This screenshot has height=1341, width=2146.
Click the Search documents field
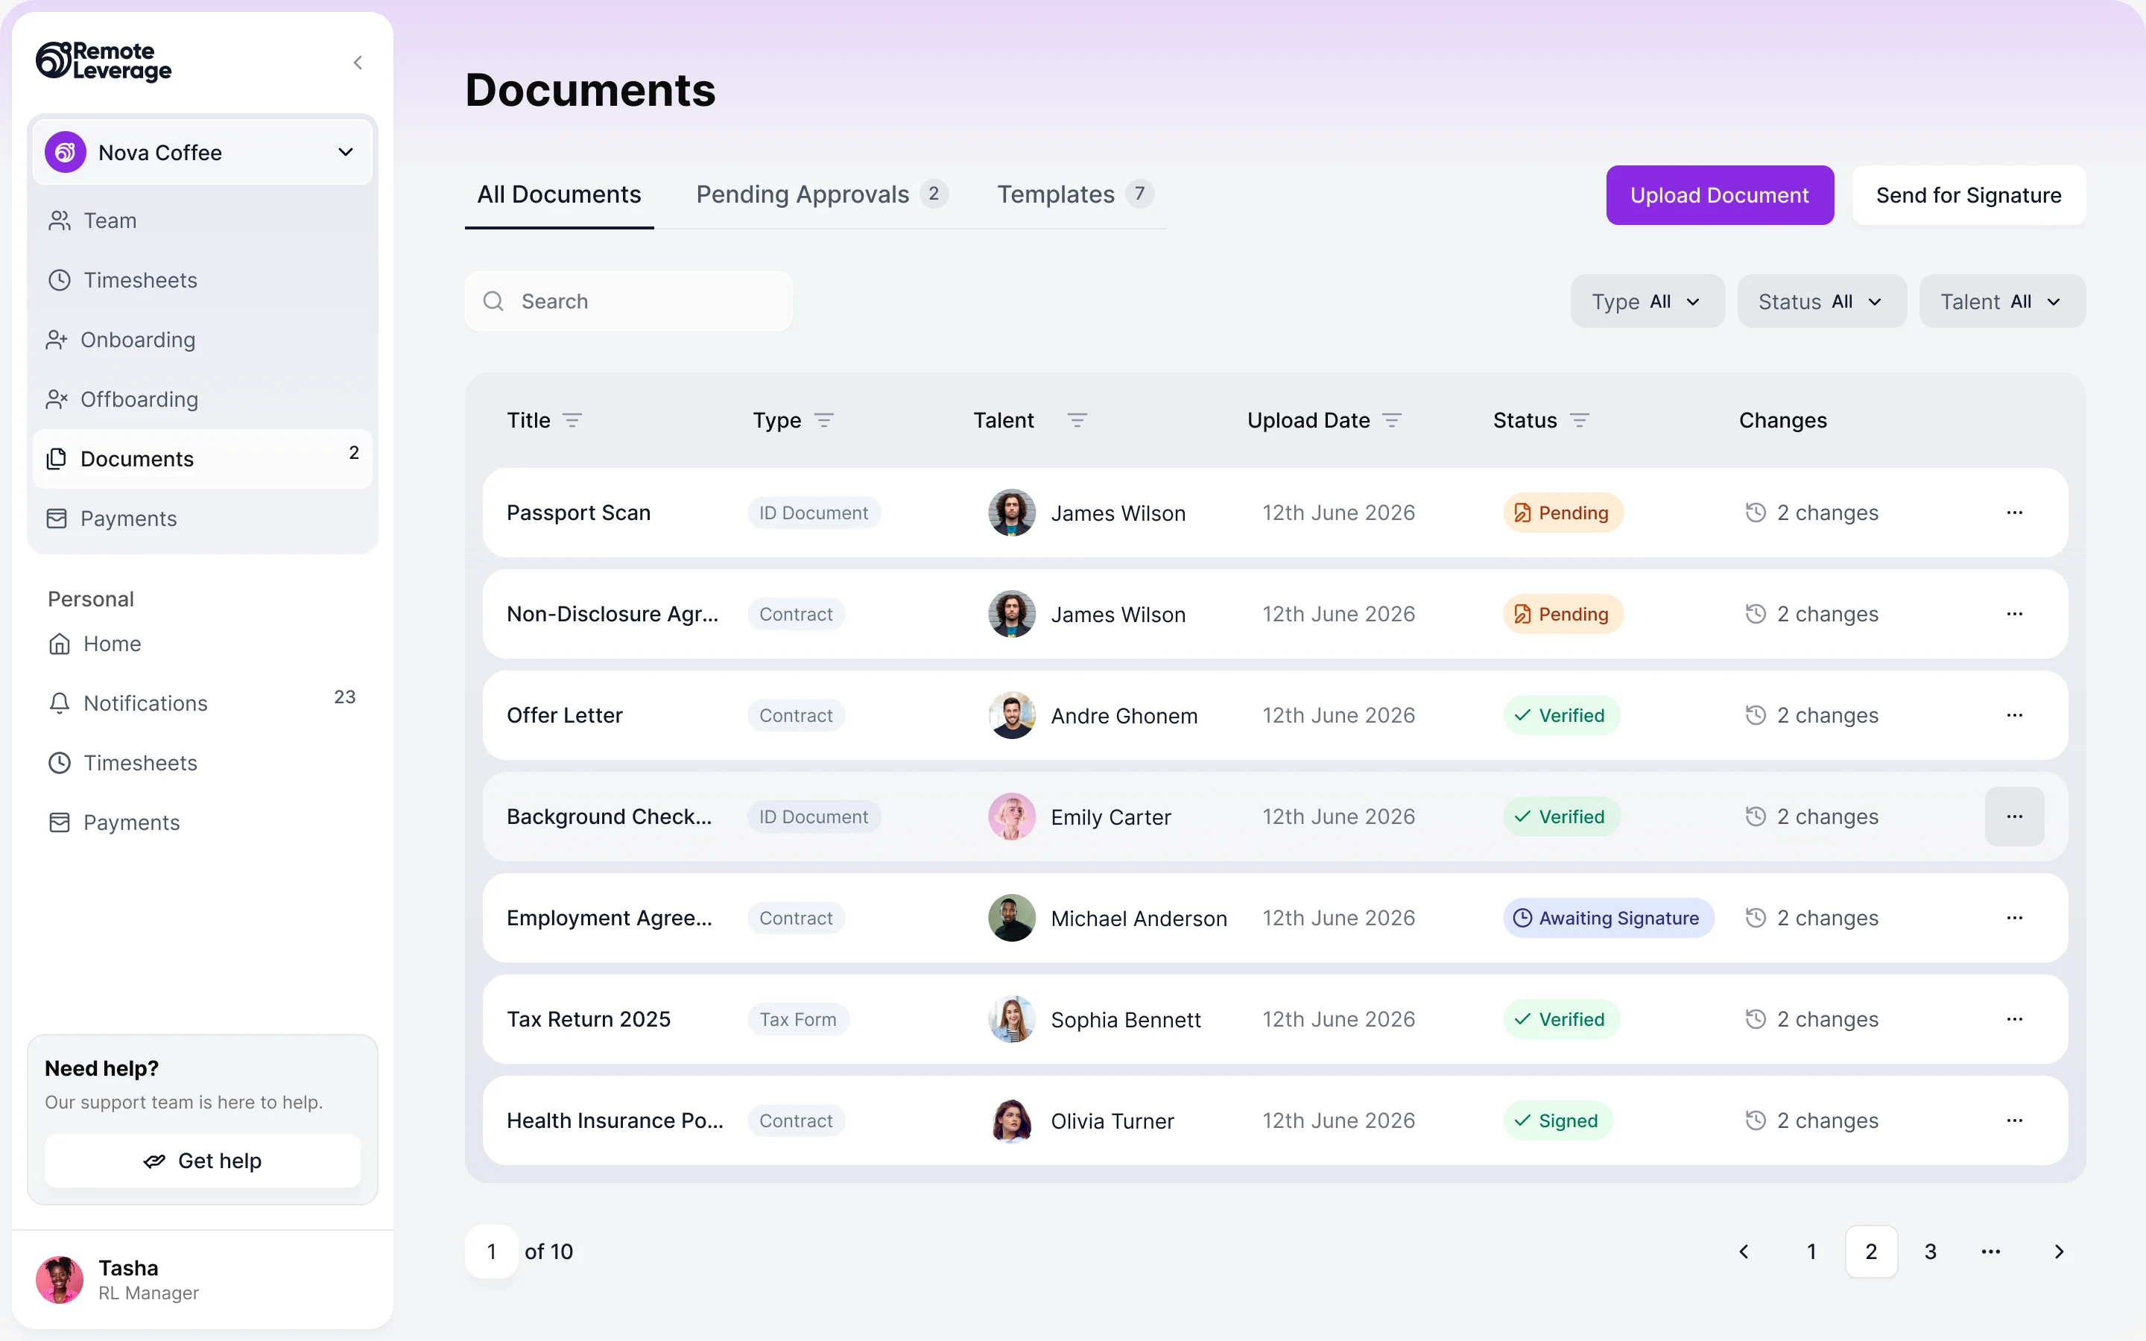[x=629, y=302]
